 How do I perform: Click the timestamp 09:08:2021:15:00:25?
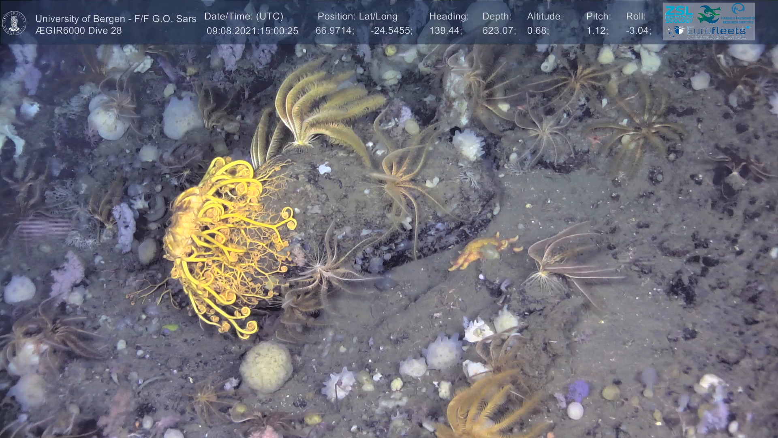(252, 31)
